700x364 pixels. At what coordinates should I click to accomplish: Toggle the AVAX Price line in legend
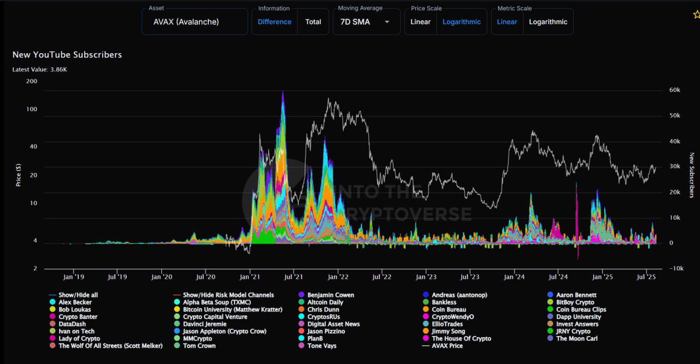click(x=443, y=346)
